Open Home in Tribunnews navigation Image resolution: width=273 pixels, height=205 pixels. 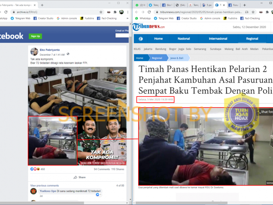point(158,39)
